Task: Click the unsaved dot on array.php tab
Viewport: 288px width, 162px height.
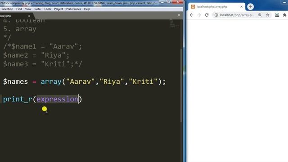Action: click(29, 16)
